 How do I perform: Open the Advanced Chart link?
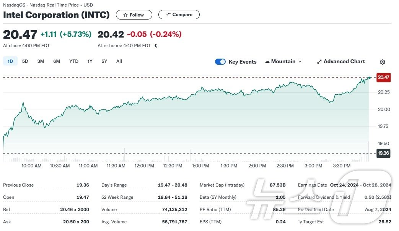(x=344, y=62)
